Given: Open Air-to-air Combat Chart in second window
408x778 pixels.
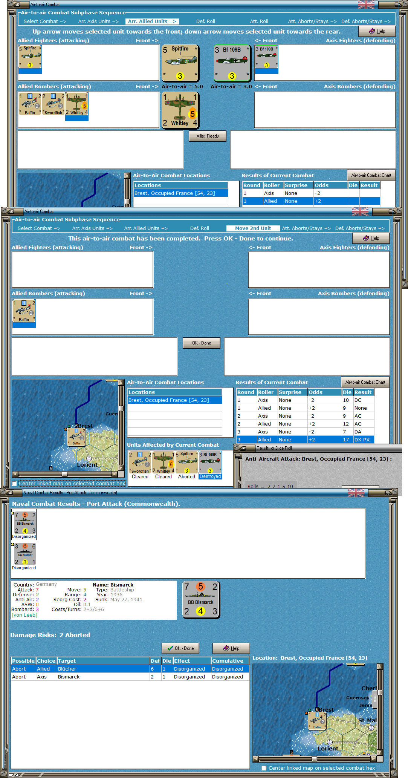Looking at the screenshot, I should (x=365, y=382).
